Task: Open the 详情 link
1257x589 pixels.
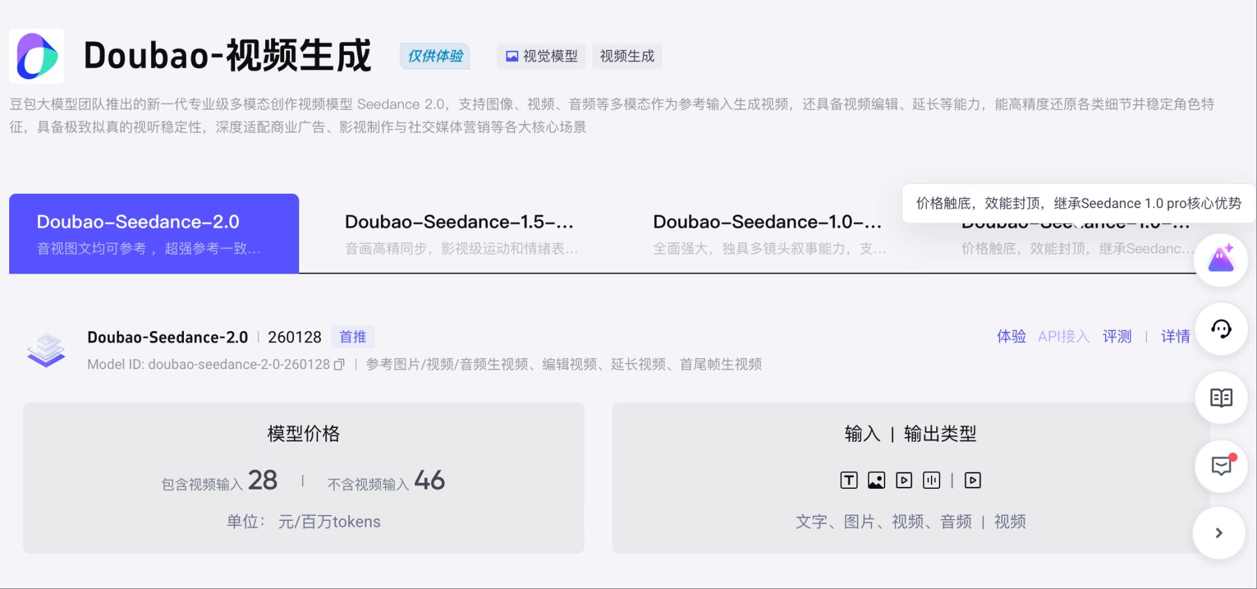Action: coord(1175,336)
